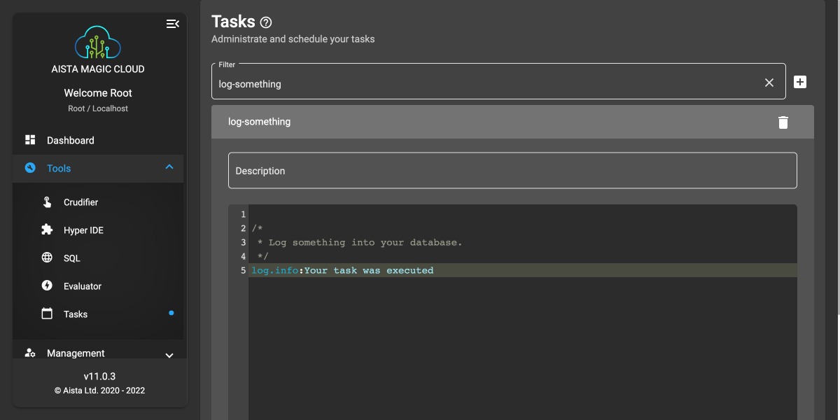Click the Crudifier hand icon
This screenshot has height=420, width=840.
point(47,202)
